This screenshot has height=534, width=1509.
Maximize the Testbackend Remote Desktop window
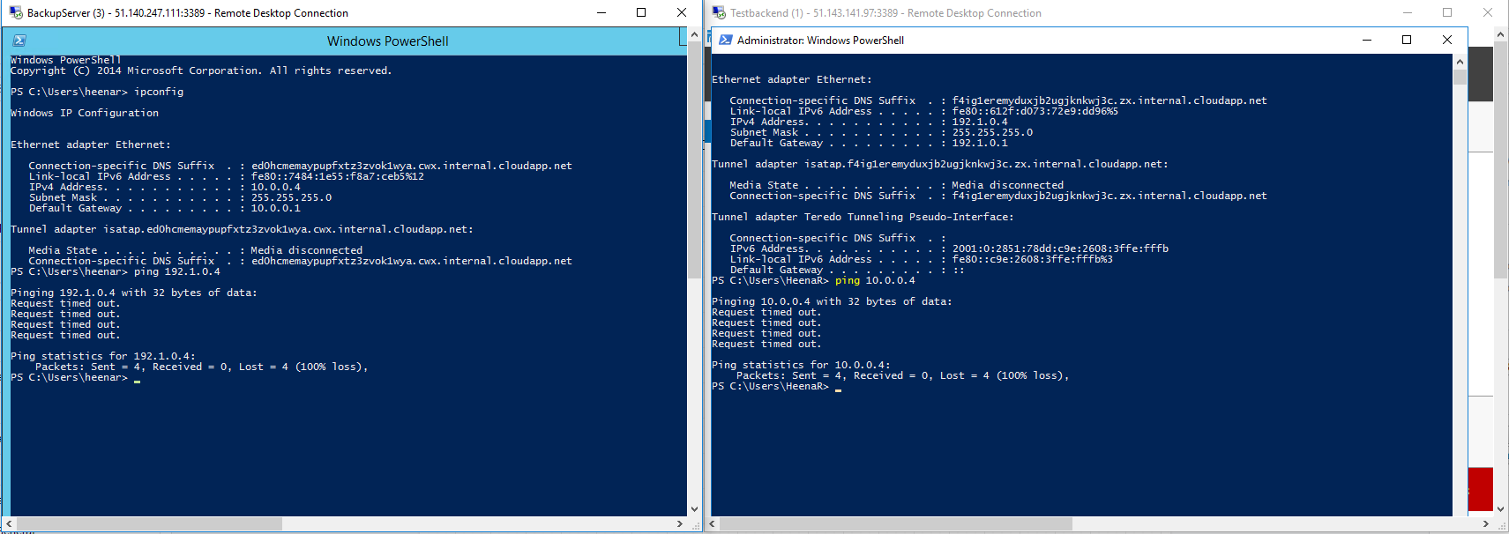pos(1447,12)
